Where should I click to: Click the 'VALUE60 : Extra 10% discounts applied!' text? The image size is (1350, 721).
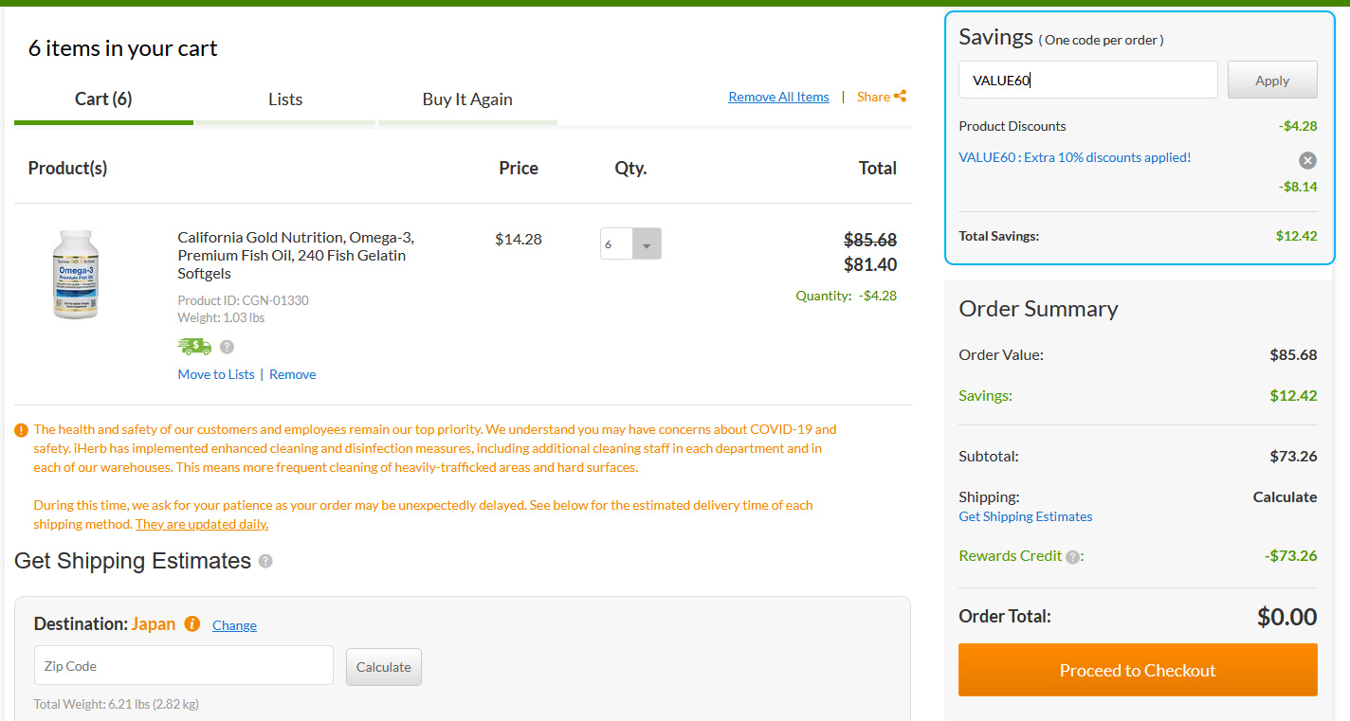(1075, 157)
